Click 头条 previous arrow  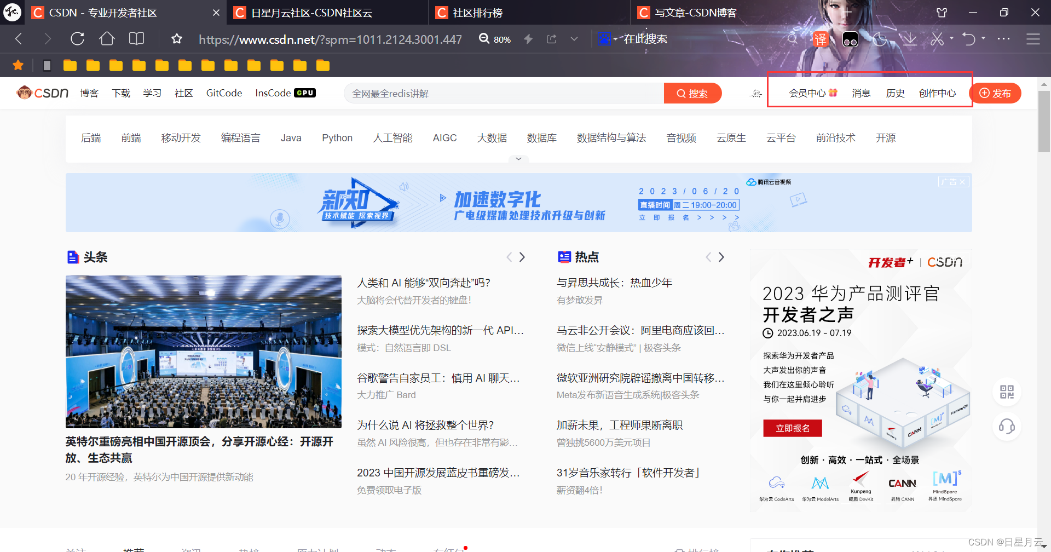pyautogui.click(x=509, y=257)
